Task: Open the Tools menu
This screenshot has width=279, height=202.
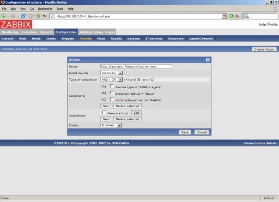Action: point(60,9)
